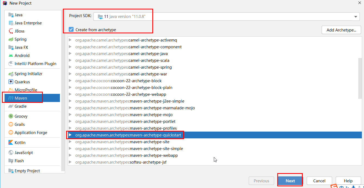Click Add Archetype button
The width and height of the screenshot is (364, 188).
[x=341, y=30]
